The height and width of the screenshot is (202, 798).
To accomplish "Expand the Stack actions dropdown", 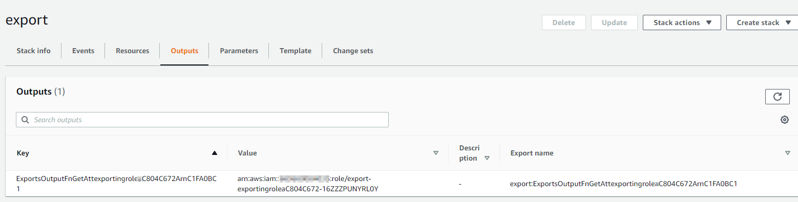I will 682,23.
